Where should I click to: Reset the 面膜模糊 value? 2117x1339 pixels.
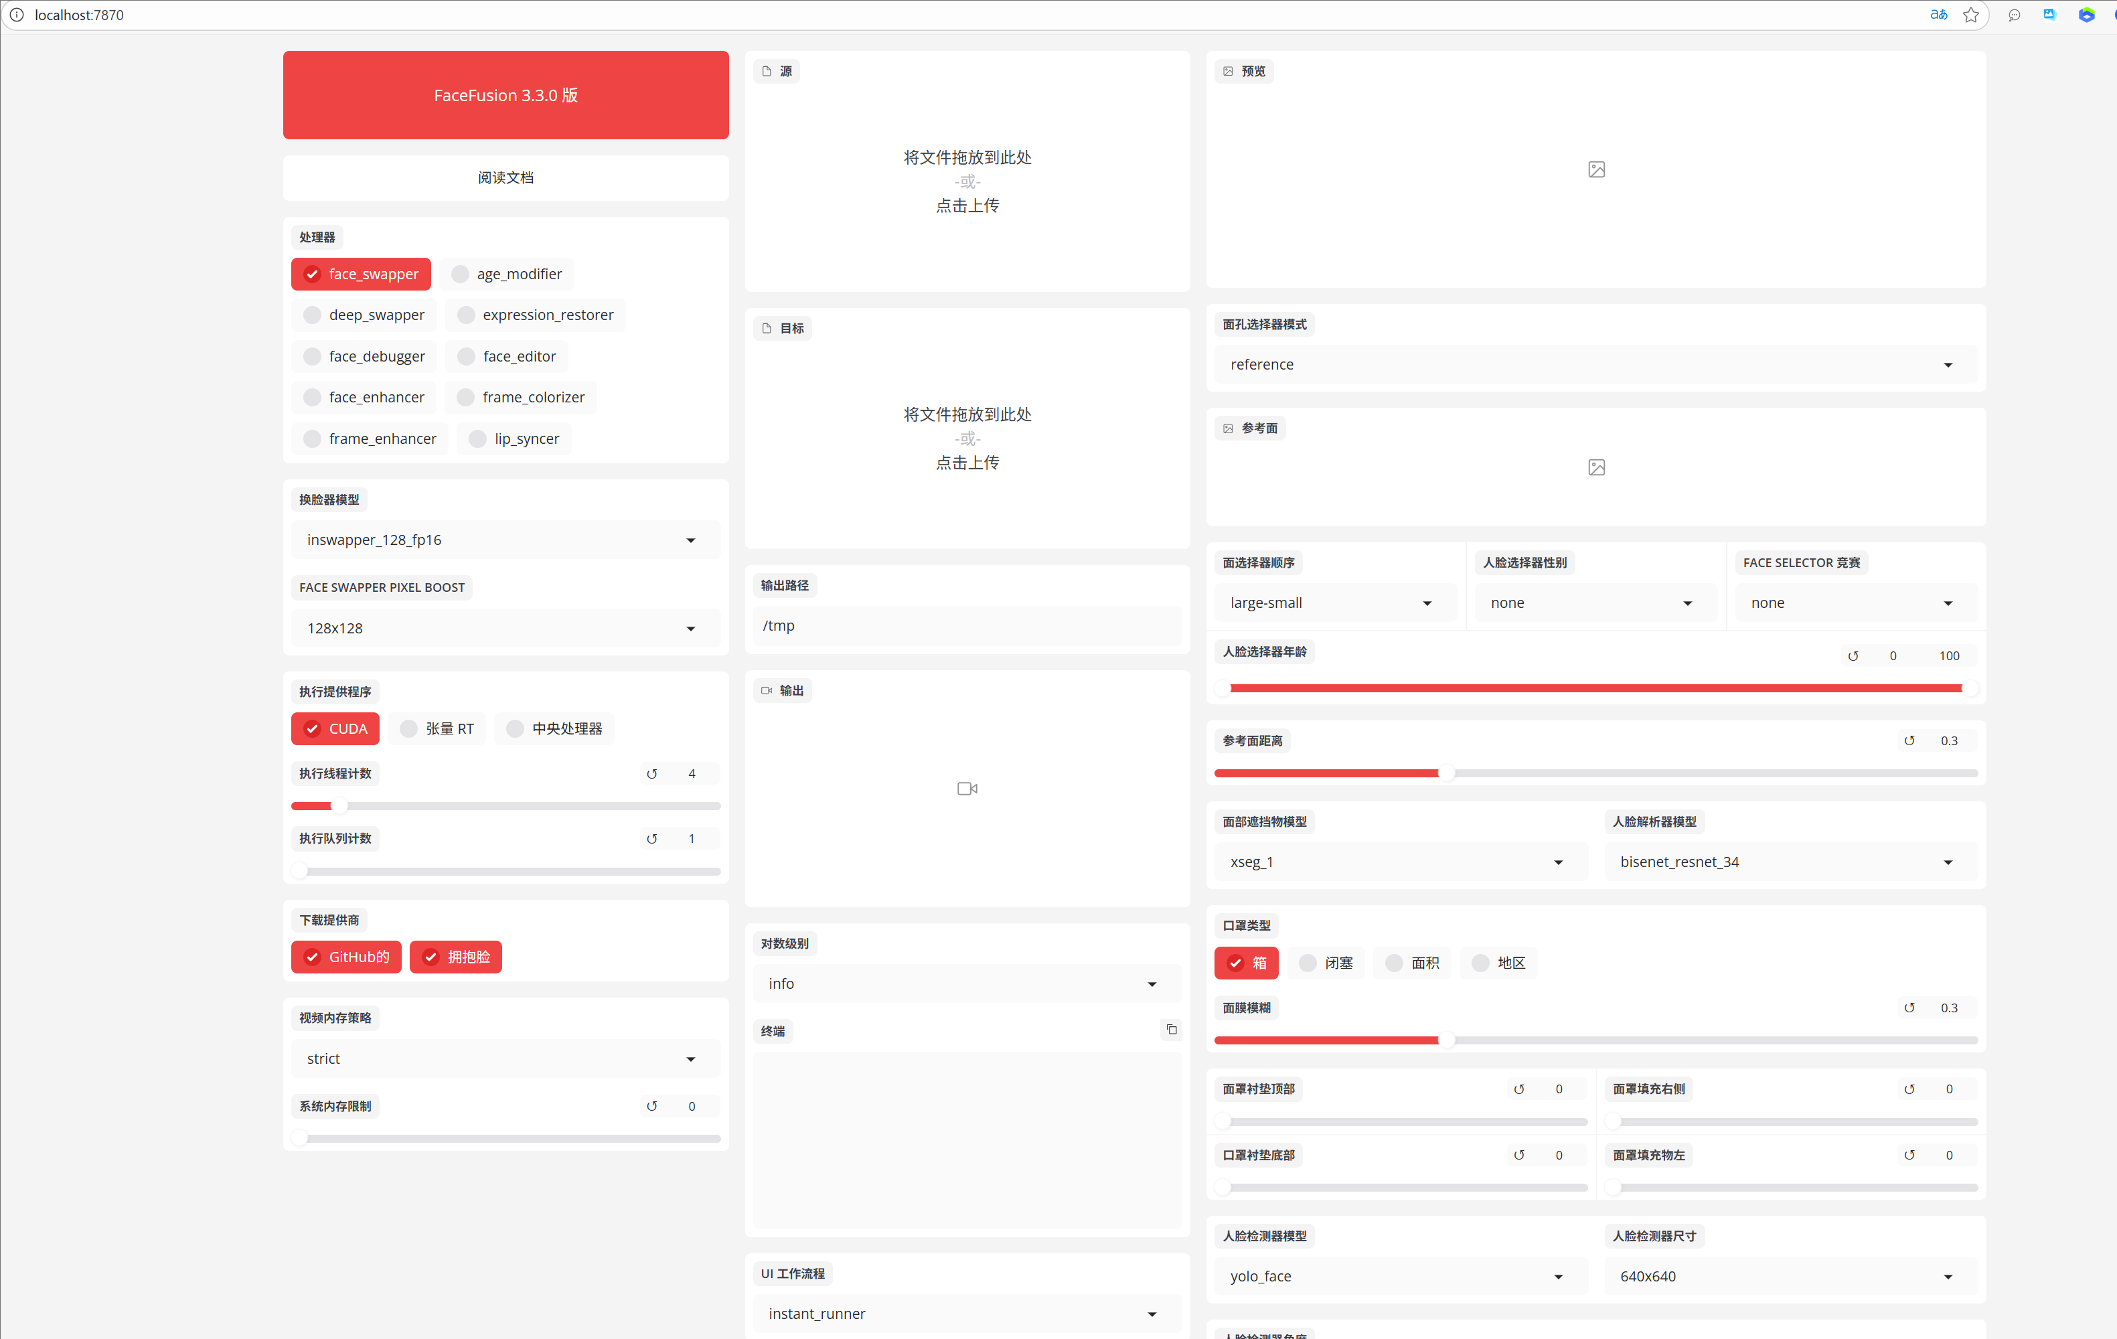coord(1909,1008)
